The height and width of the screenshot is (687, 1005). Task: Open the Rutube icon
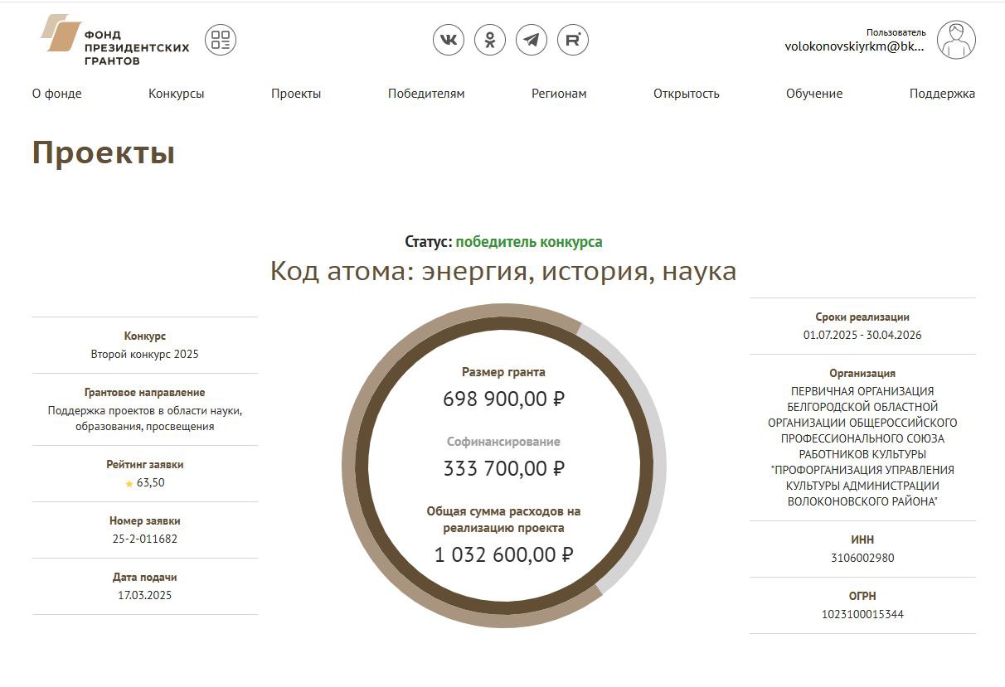pyautogui.click(x=573, y=40)
